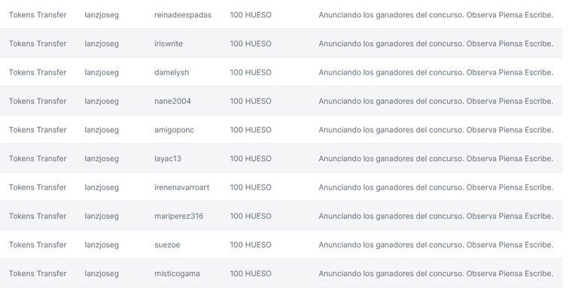Select mariperez316 recipient name
Screen dimensions: 578x291
(179, 217)
